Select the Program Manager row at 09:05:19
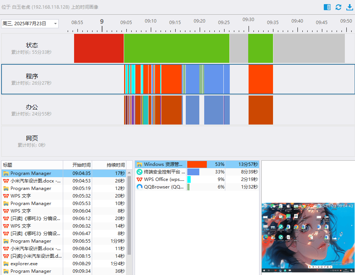This screenshot has height=275, width=355. tap(64, 188)
